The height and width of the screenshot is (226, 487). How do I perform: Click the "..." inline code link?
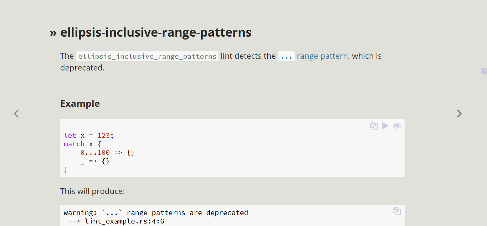click(x=286, y=56)
